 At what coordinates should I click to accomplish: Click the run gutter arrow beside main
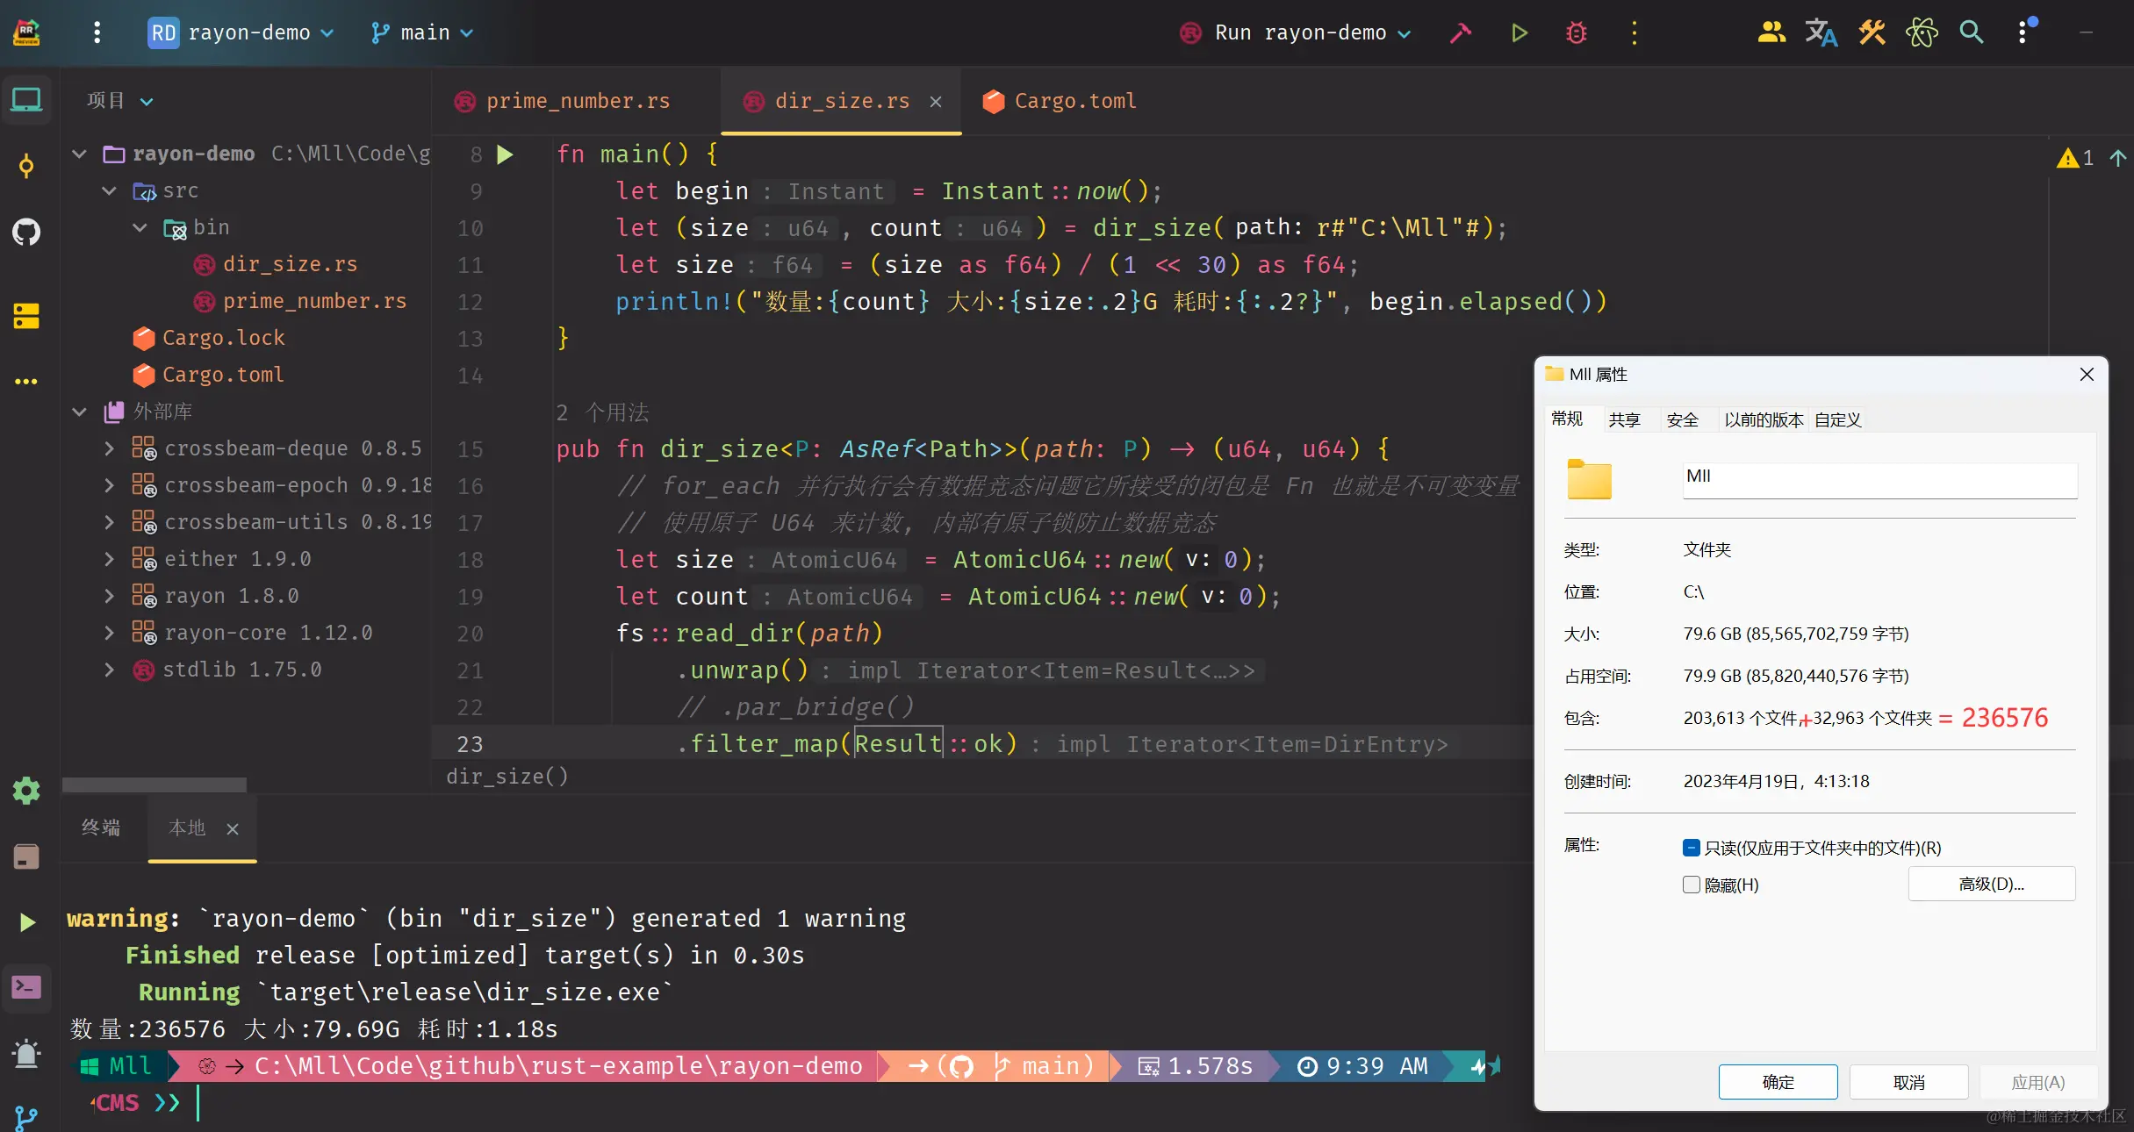(505, 155)
